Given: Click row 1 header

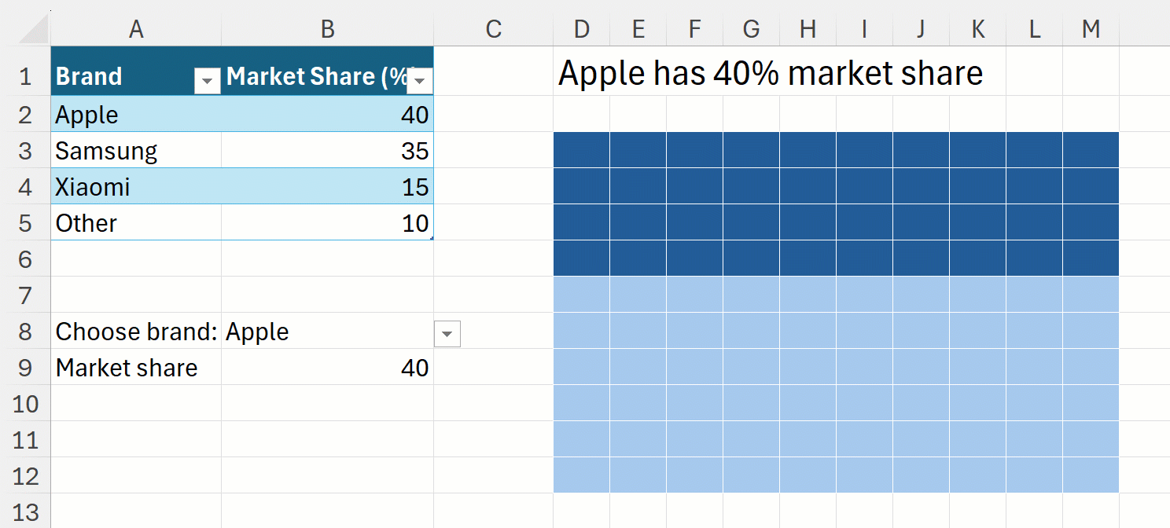Looking at the screenshot, I should [x=25, y=77].
